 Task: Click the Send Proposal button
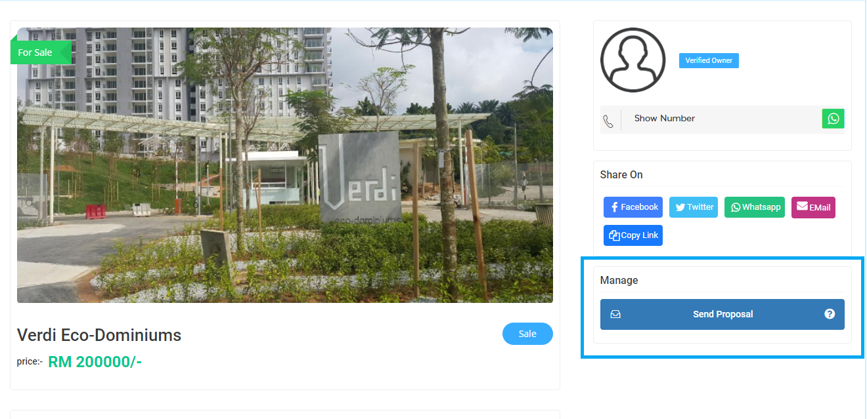722,314
